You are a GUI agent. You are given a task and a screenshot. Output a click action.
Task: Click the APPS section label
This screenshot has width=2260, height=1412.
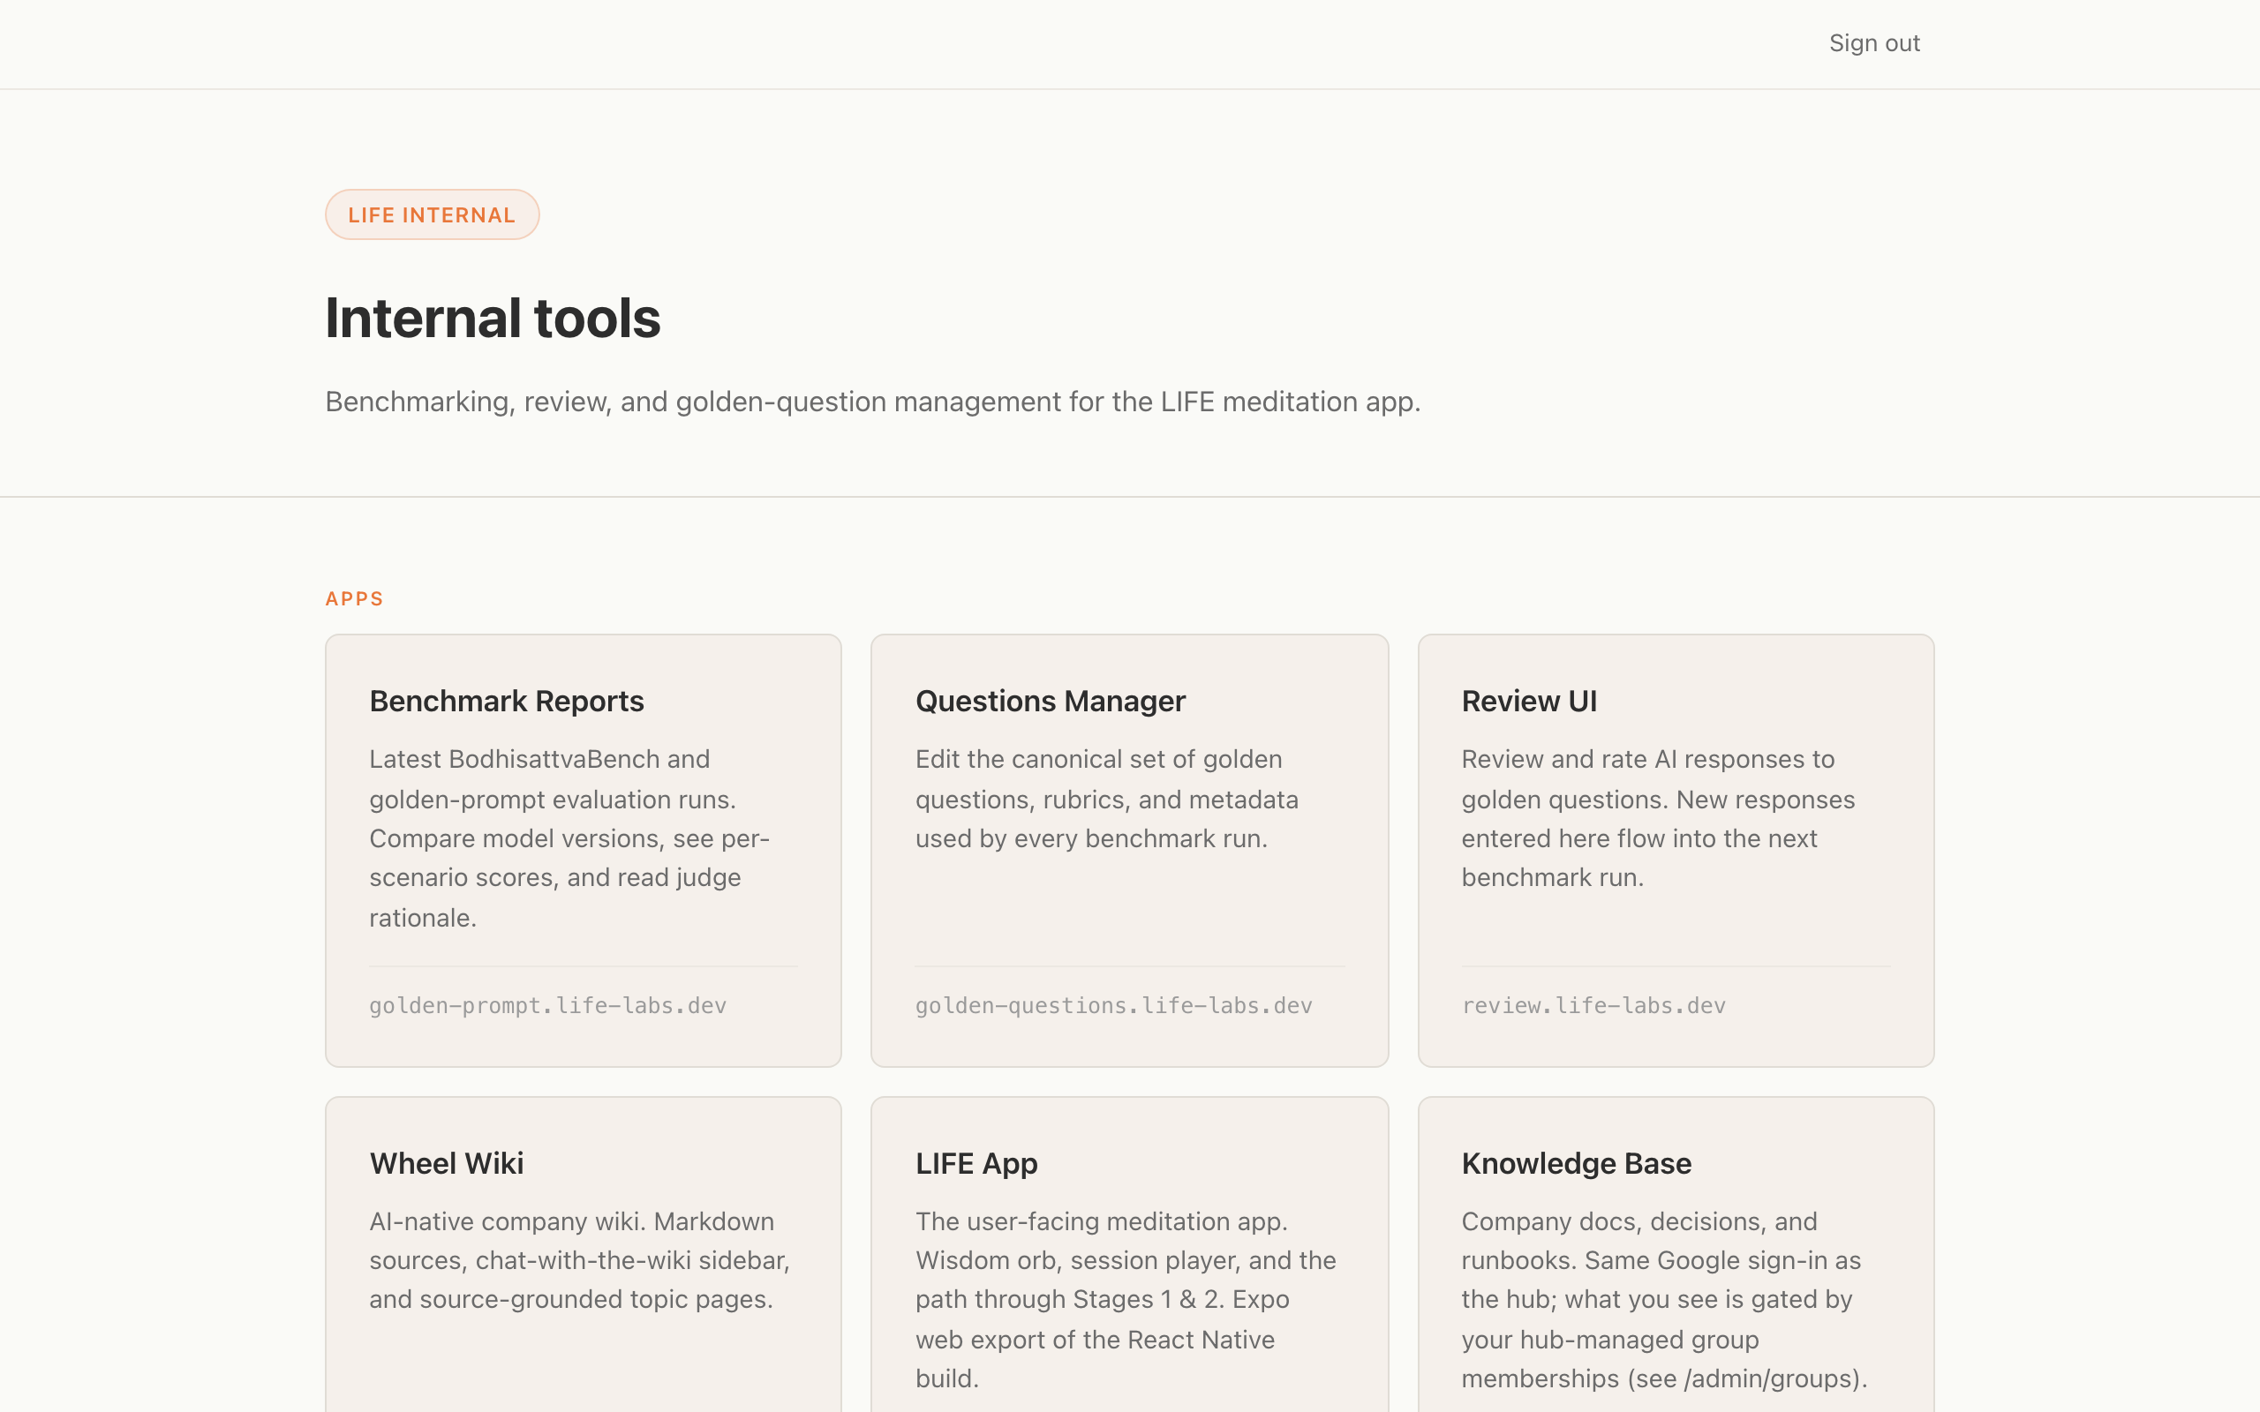(354, 598)
